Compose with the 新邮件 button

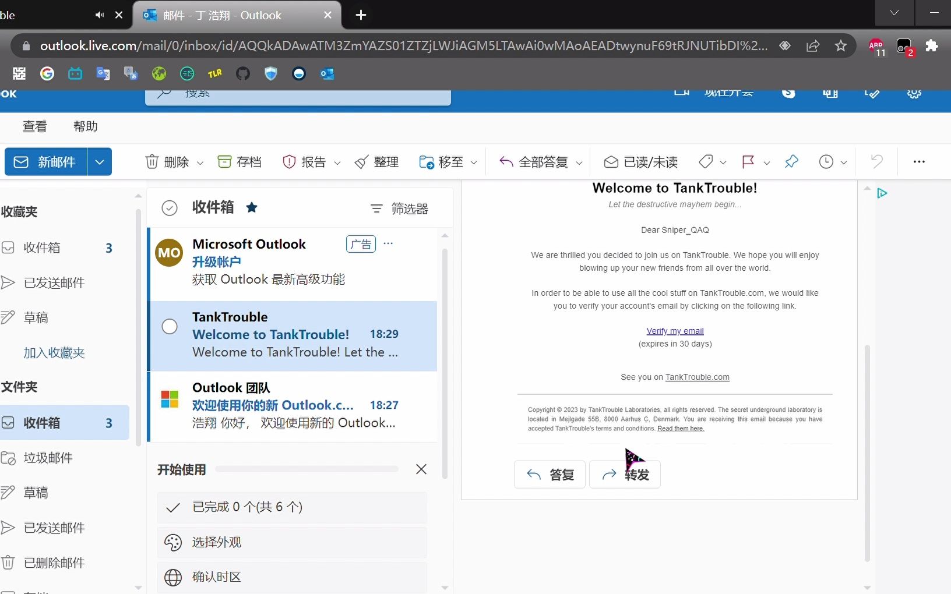pos(46,162)
